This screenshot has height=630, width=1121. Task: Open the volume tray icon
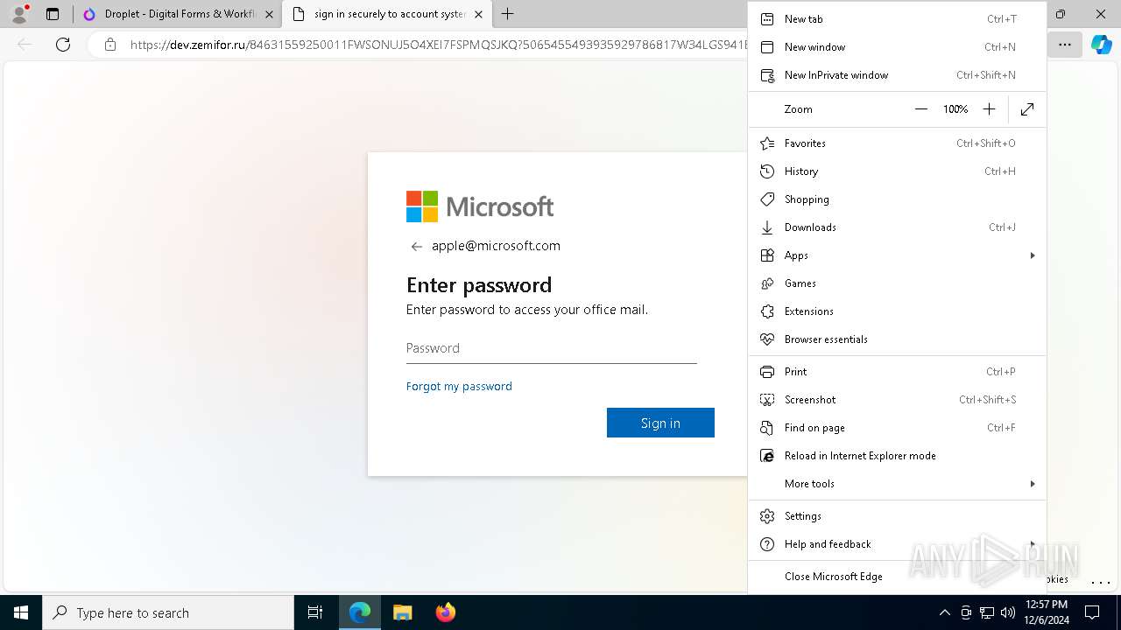point(1008,612)
